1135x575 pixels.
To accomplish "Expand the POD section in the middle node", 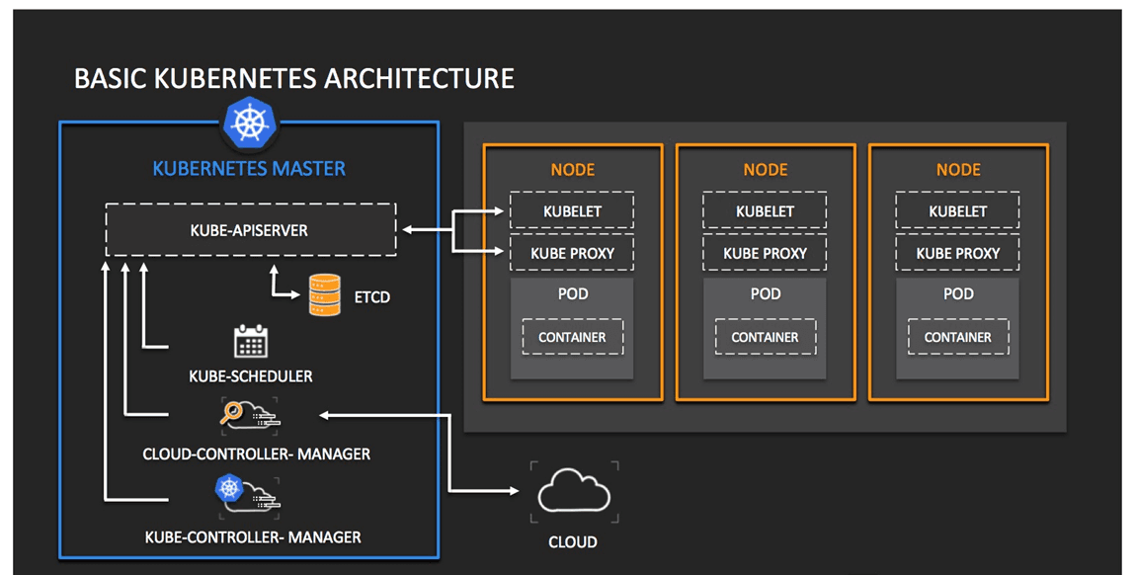I will (764, 293).
